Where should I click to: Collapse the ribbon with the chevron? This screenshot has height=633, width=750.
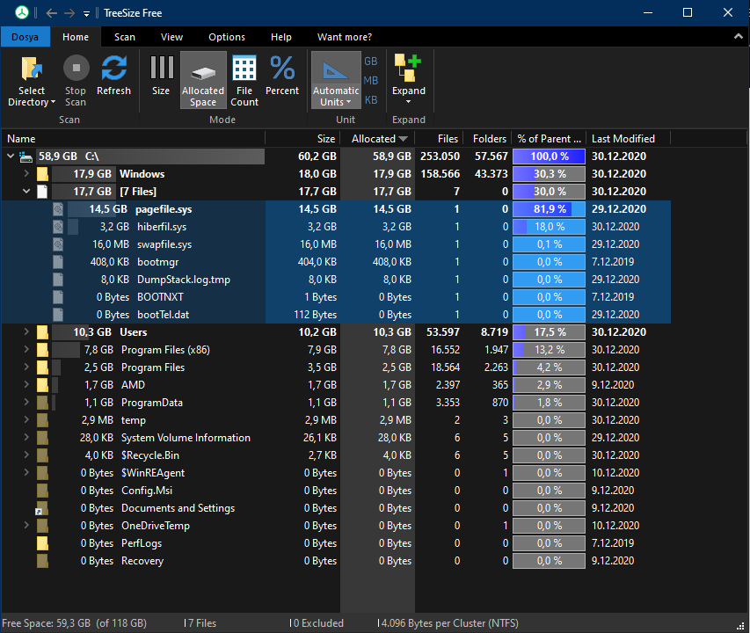[x=738, y=37]
